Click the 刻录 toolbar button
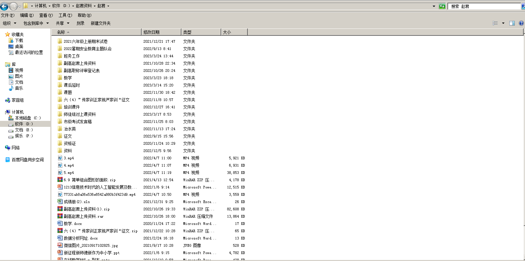The height and width of the screenshot is (261, 525). pyautogui.click(x=80, y=23)
